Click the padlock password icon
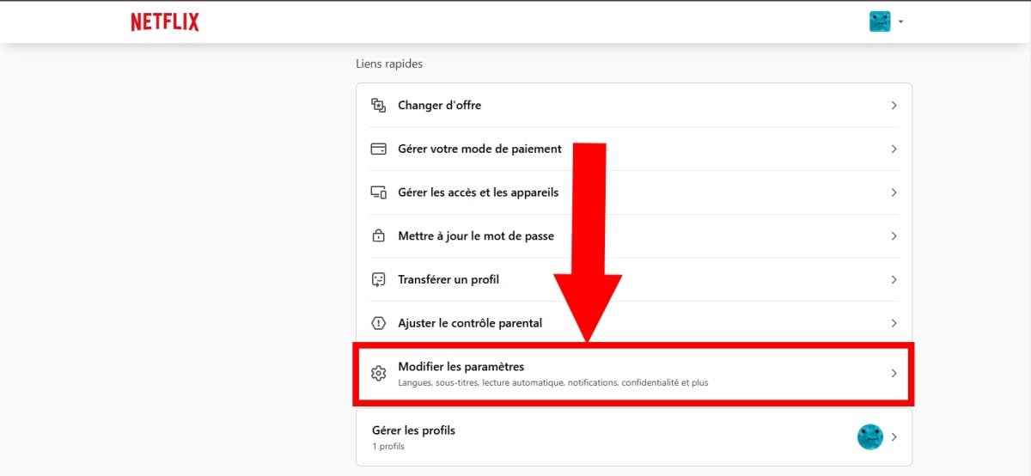 378,236
